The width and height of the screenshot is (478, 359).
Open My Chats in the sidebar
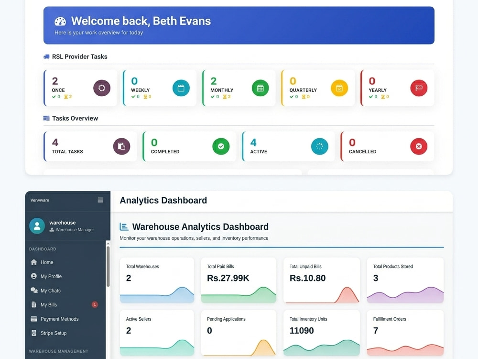pos(65,291)
